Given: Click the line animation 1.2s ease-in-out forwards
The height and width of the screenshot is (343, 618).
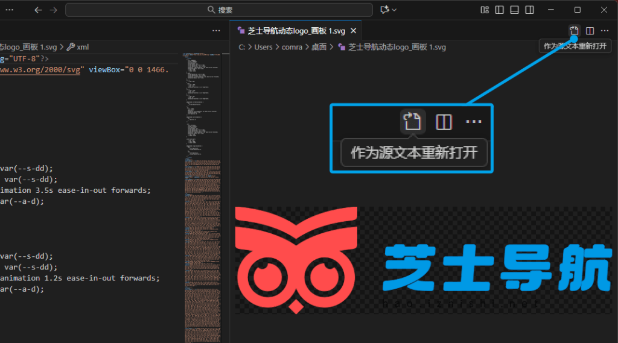Looking at the screenshot, I should (x=80, y=278).
